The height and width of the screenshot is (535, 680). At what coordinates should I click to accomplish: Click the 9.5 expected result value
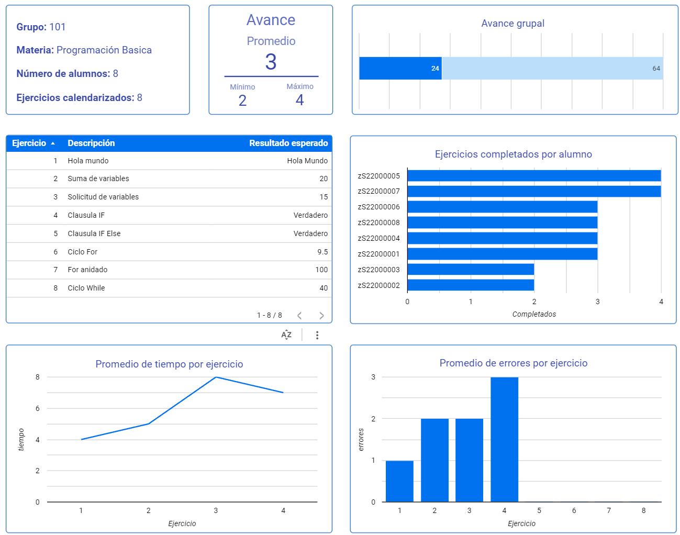coord(322,252)
